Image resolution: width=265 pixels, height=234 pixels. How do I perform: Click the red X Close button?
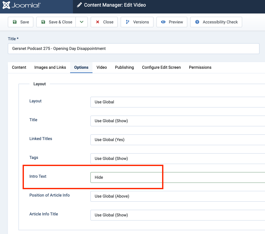click(x=104, y=22)
